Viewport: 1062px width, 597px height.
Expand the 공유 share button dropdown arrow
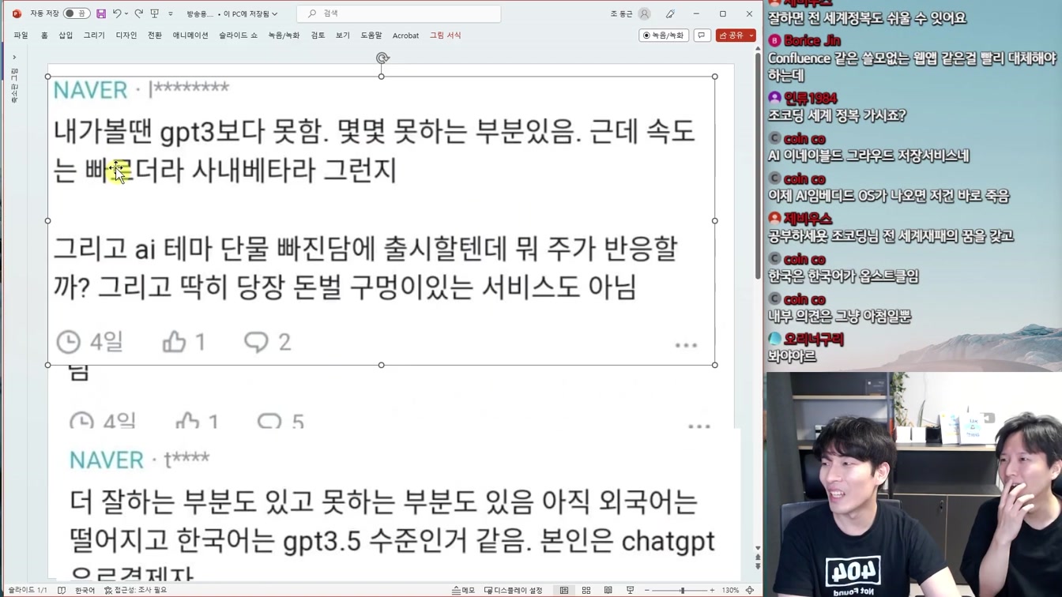pos(751,36)
